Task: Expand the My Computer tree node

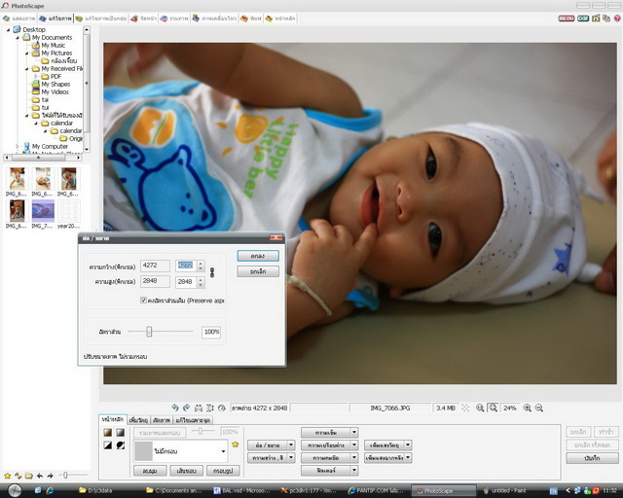Action: (18, 146)
